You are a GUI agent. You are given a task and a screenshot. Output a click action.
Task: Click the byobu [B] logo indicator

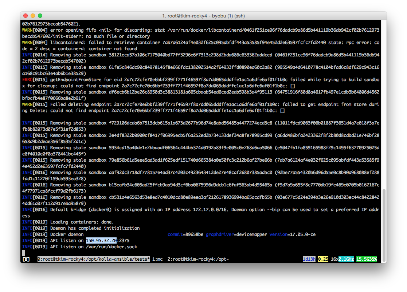pos(26,259)
